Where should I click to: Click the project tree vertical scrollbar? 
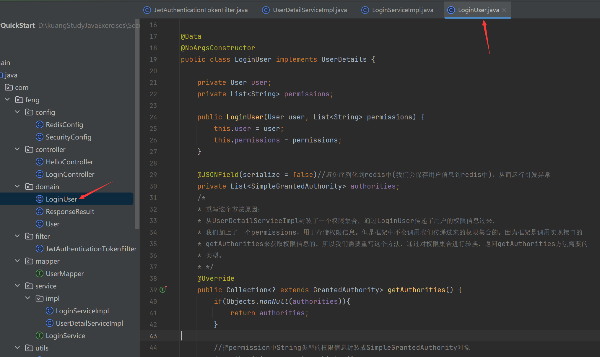[137, 124]
